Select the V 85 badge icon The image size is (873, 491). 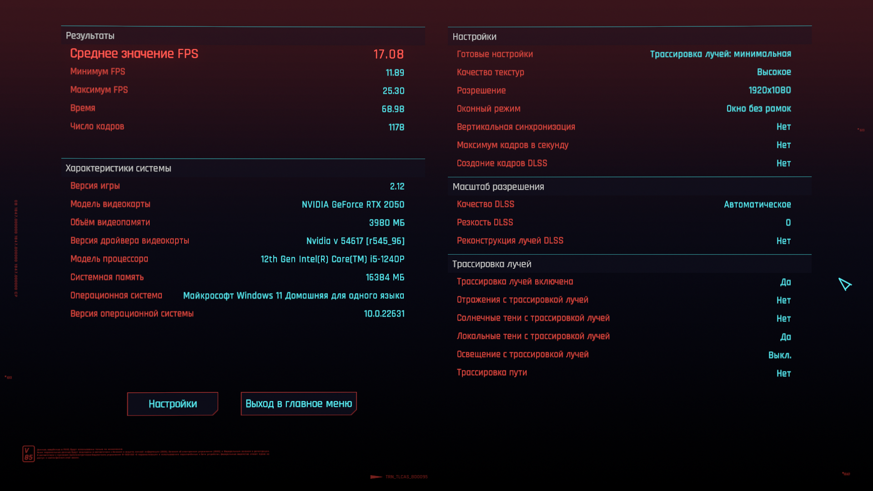[29, 454]
